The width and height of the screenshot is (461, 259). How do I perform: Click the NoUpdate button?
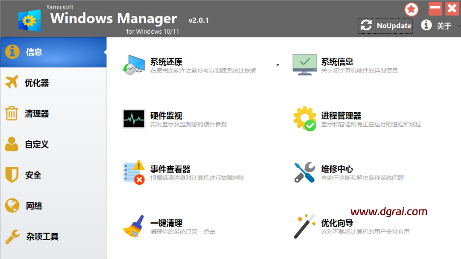pyautogui.click(x=385, y=26)
